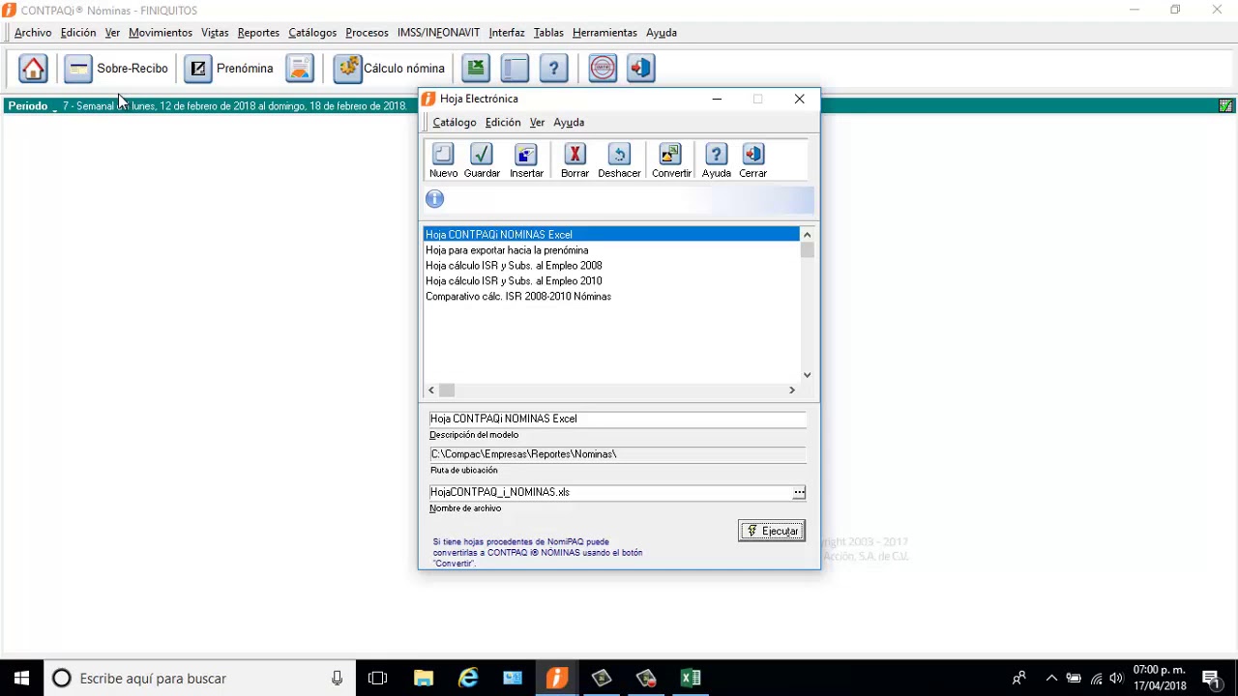Click the exit door icon in main toolbar
Viewport: 1238px width, 696px height.
point(641,69)
